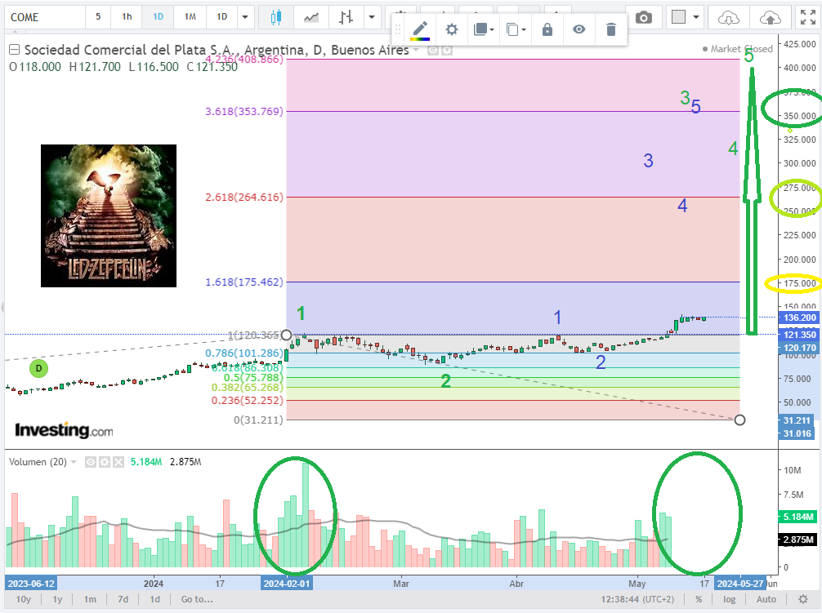822x613 pixels.
Task: Click the 2024-05-27 date label on time axis
Action: [x=739, y=583]
